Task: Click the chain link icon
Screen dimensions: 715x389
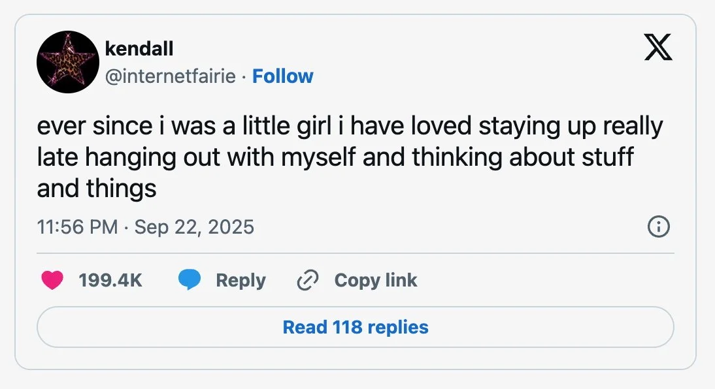Action: coord(306,280)
